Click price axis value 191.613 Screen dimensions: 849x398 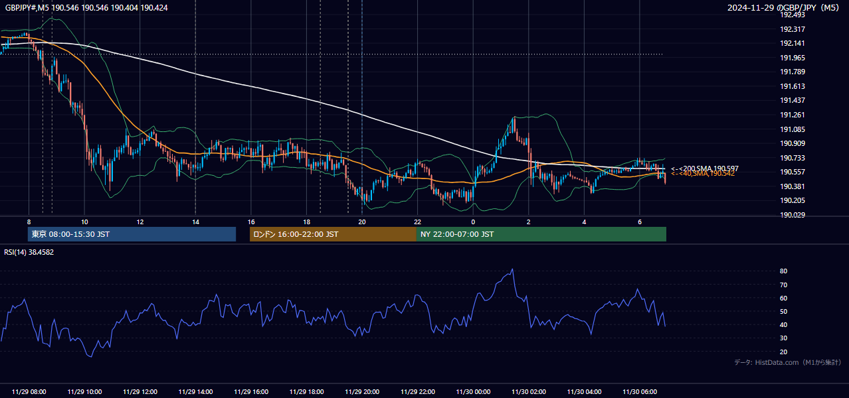(792, 86)
